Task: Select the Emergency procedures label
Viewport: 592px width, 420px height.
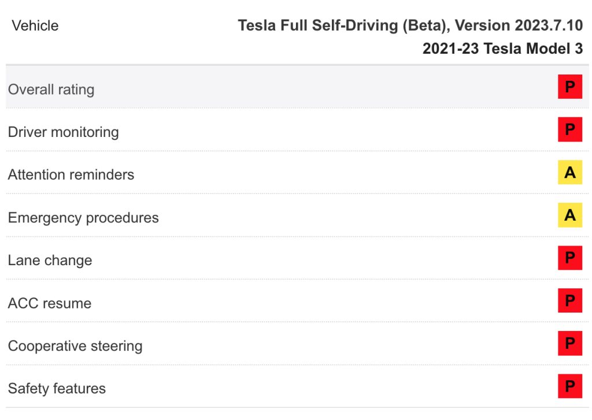Action: pyautogui.click(x=83, y=218)
